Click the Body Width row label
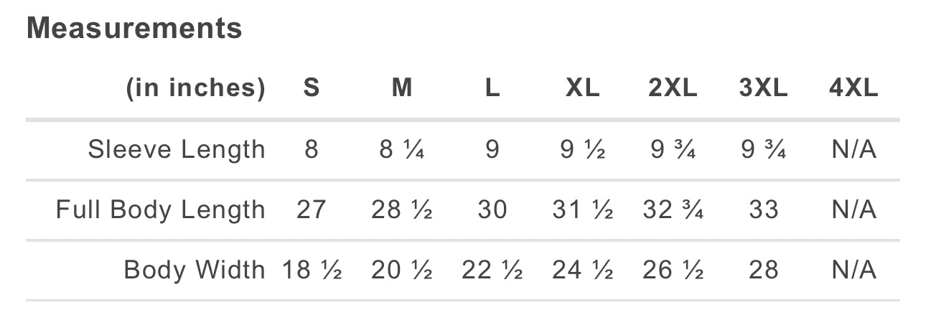 (195, 270)
